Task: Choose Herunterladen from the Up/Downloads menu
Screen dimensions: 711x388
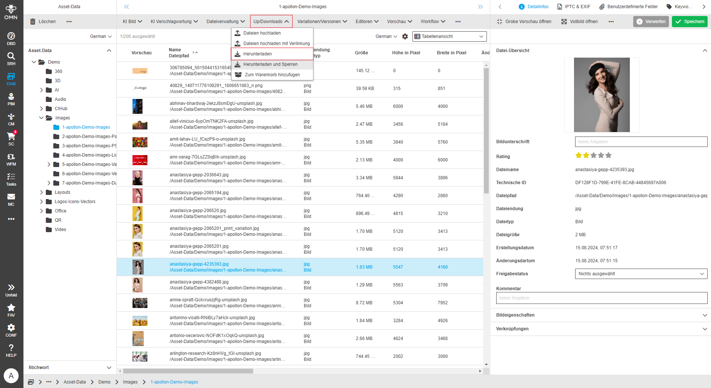Action: (258, 54)
